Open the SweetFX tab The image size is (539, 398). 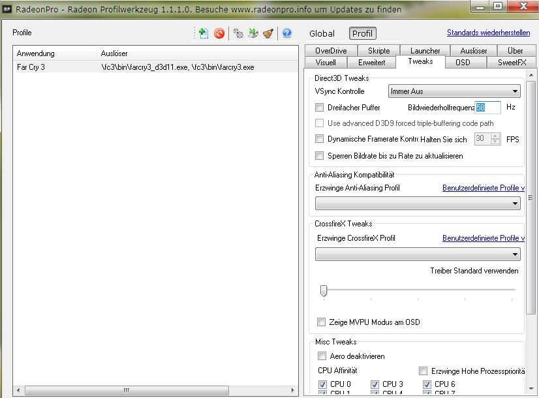(x=512, y=63)
